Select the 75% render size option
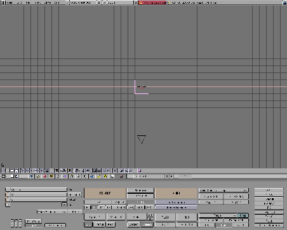 pyautogui.click(x=131, y=207)
